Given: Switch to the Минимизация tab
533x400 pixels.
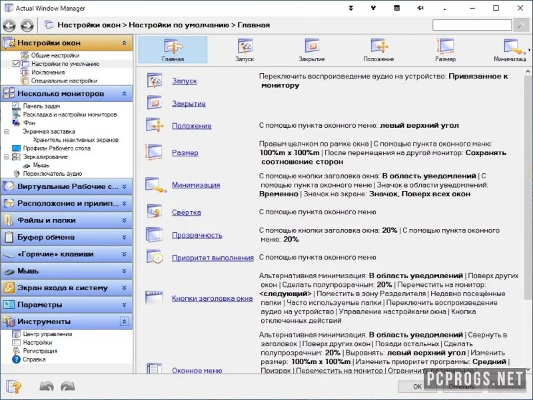Looking at the screenshot, I should pos(510,50).
